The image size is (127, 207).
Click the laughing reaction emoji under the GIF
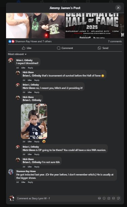tap(44, 141)
